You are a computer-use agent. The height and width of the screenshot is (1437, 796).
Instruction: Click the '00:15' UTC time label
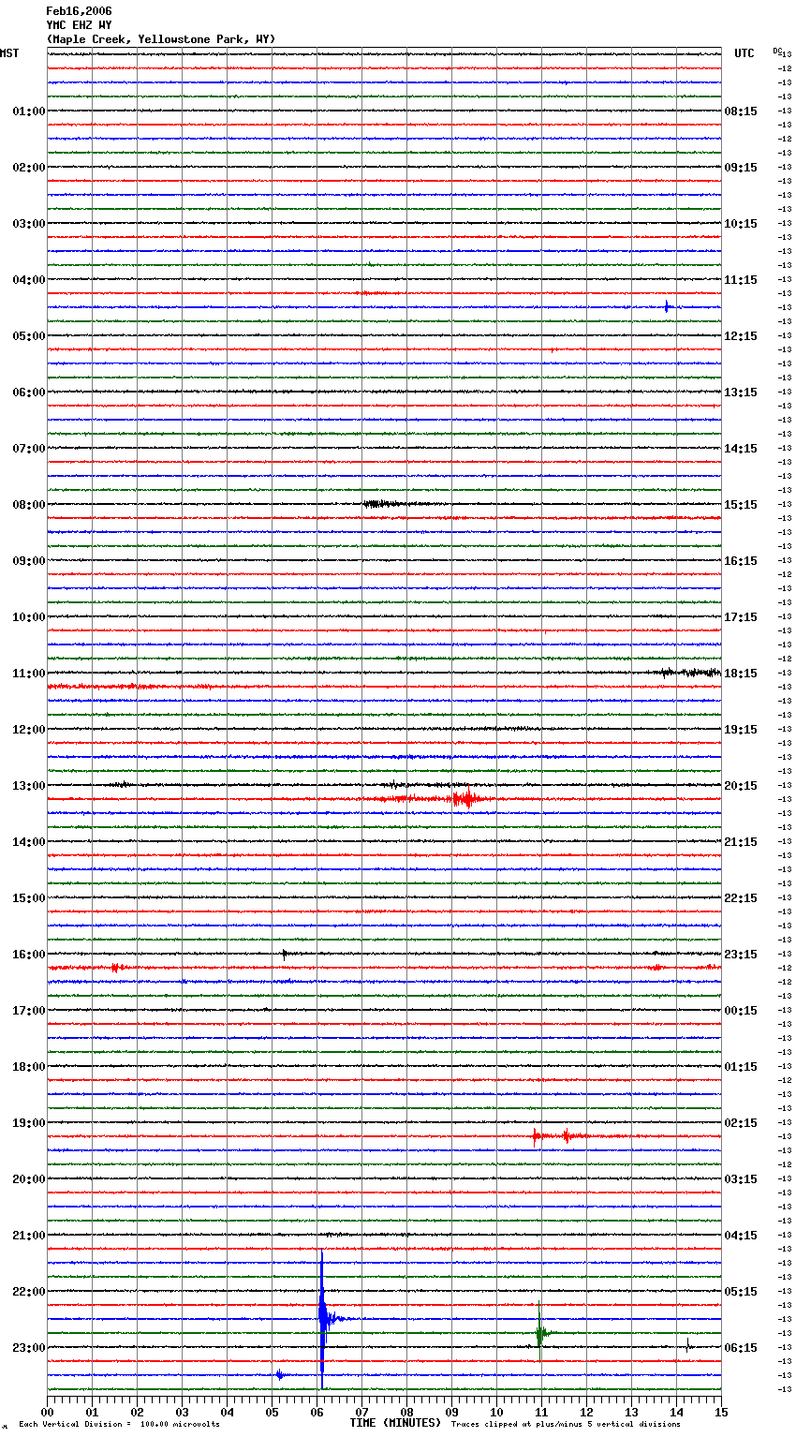click(741, 1011)
